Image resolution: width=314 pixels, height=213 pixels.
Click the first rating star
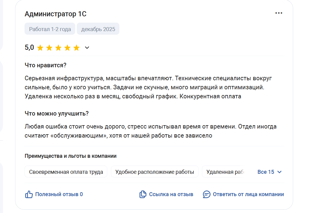(40, 48)
